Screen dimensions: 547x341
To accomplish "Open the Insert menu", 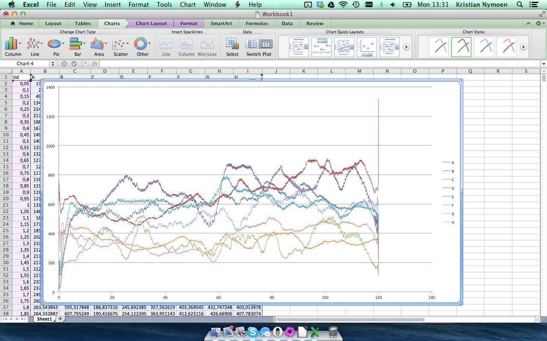I will [112, 5].
